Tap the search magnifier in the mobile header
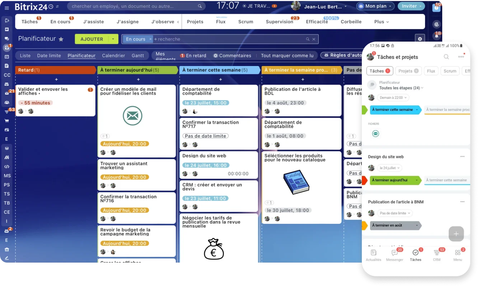Image resolution: width=481 pixels, height=287 pixels. click(x=446, y=57)
